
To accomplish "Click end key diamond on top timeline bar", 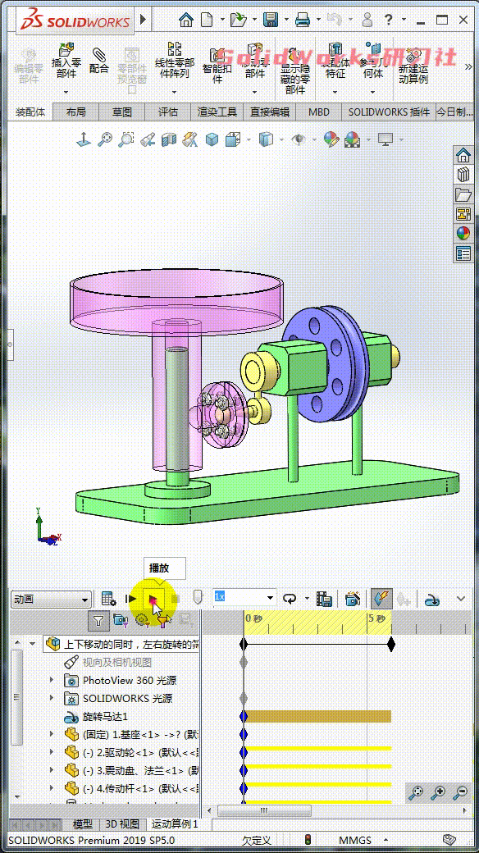I will click(390, 645).
